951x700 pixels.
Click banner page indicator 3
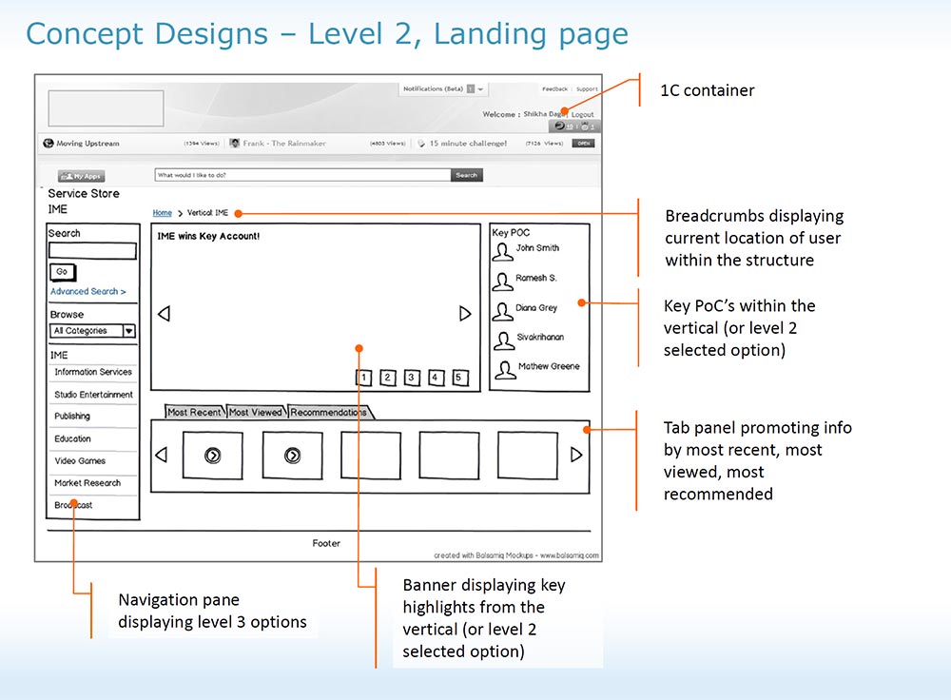(411, 377)
